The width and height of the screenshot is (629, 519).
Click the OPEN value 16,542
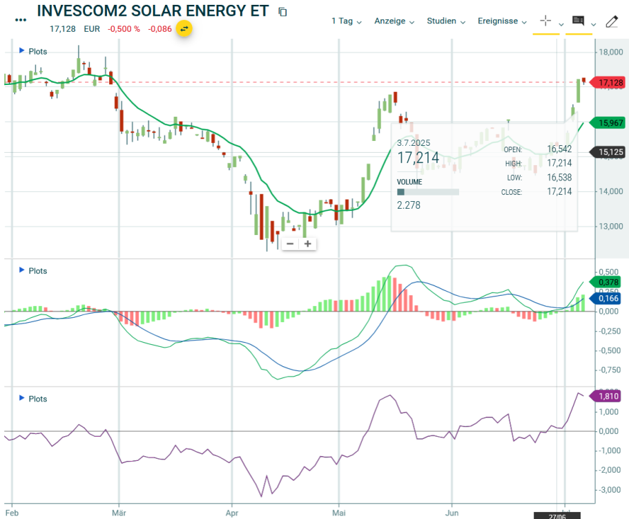click(559, 149)
